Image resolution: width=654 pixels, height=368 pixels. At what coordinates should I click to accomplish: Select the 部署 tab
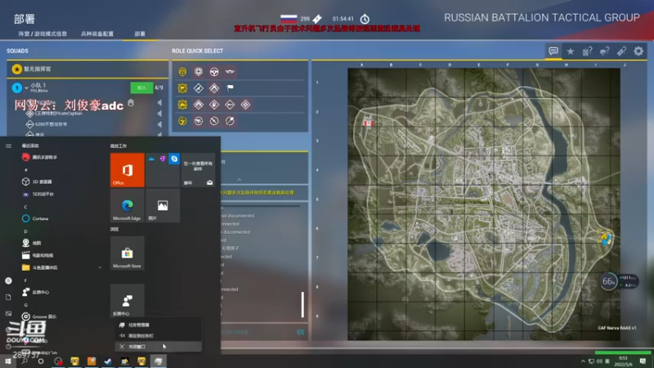tap(140, 34)
